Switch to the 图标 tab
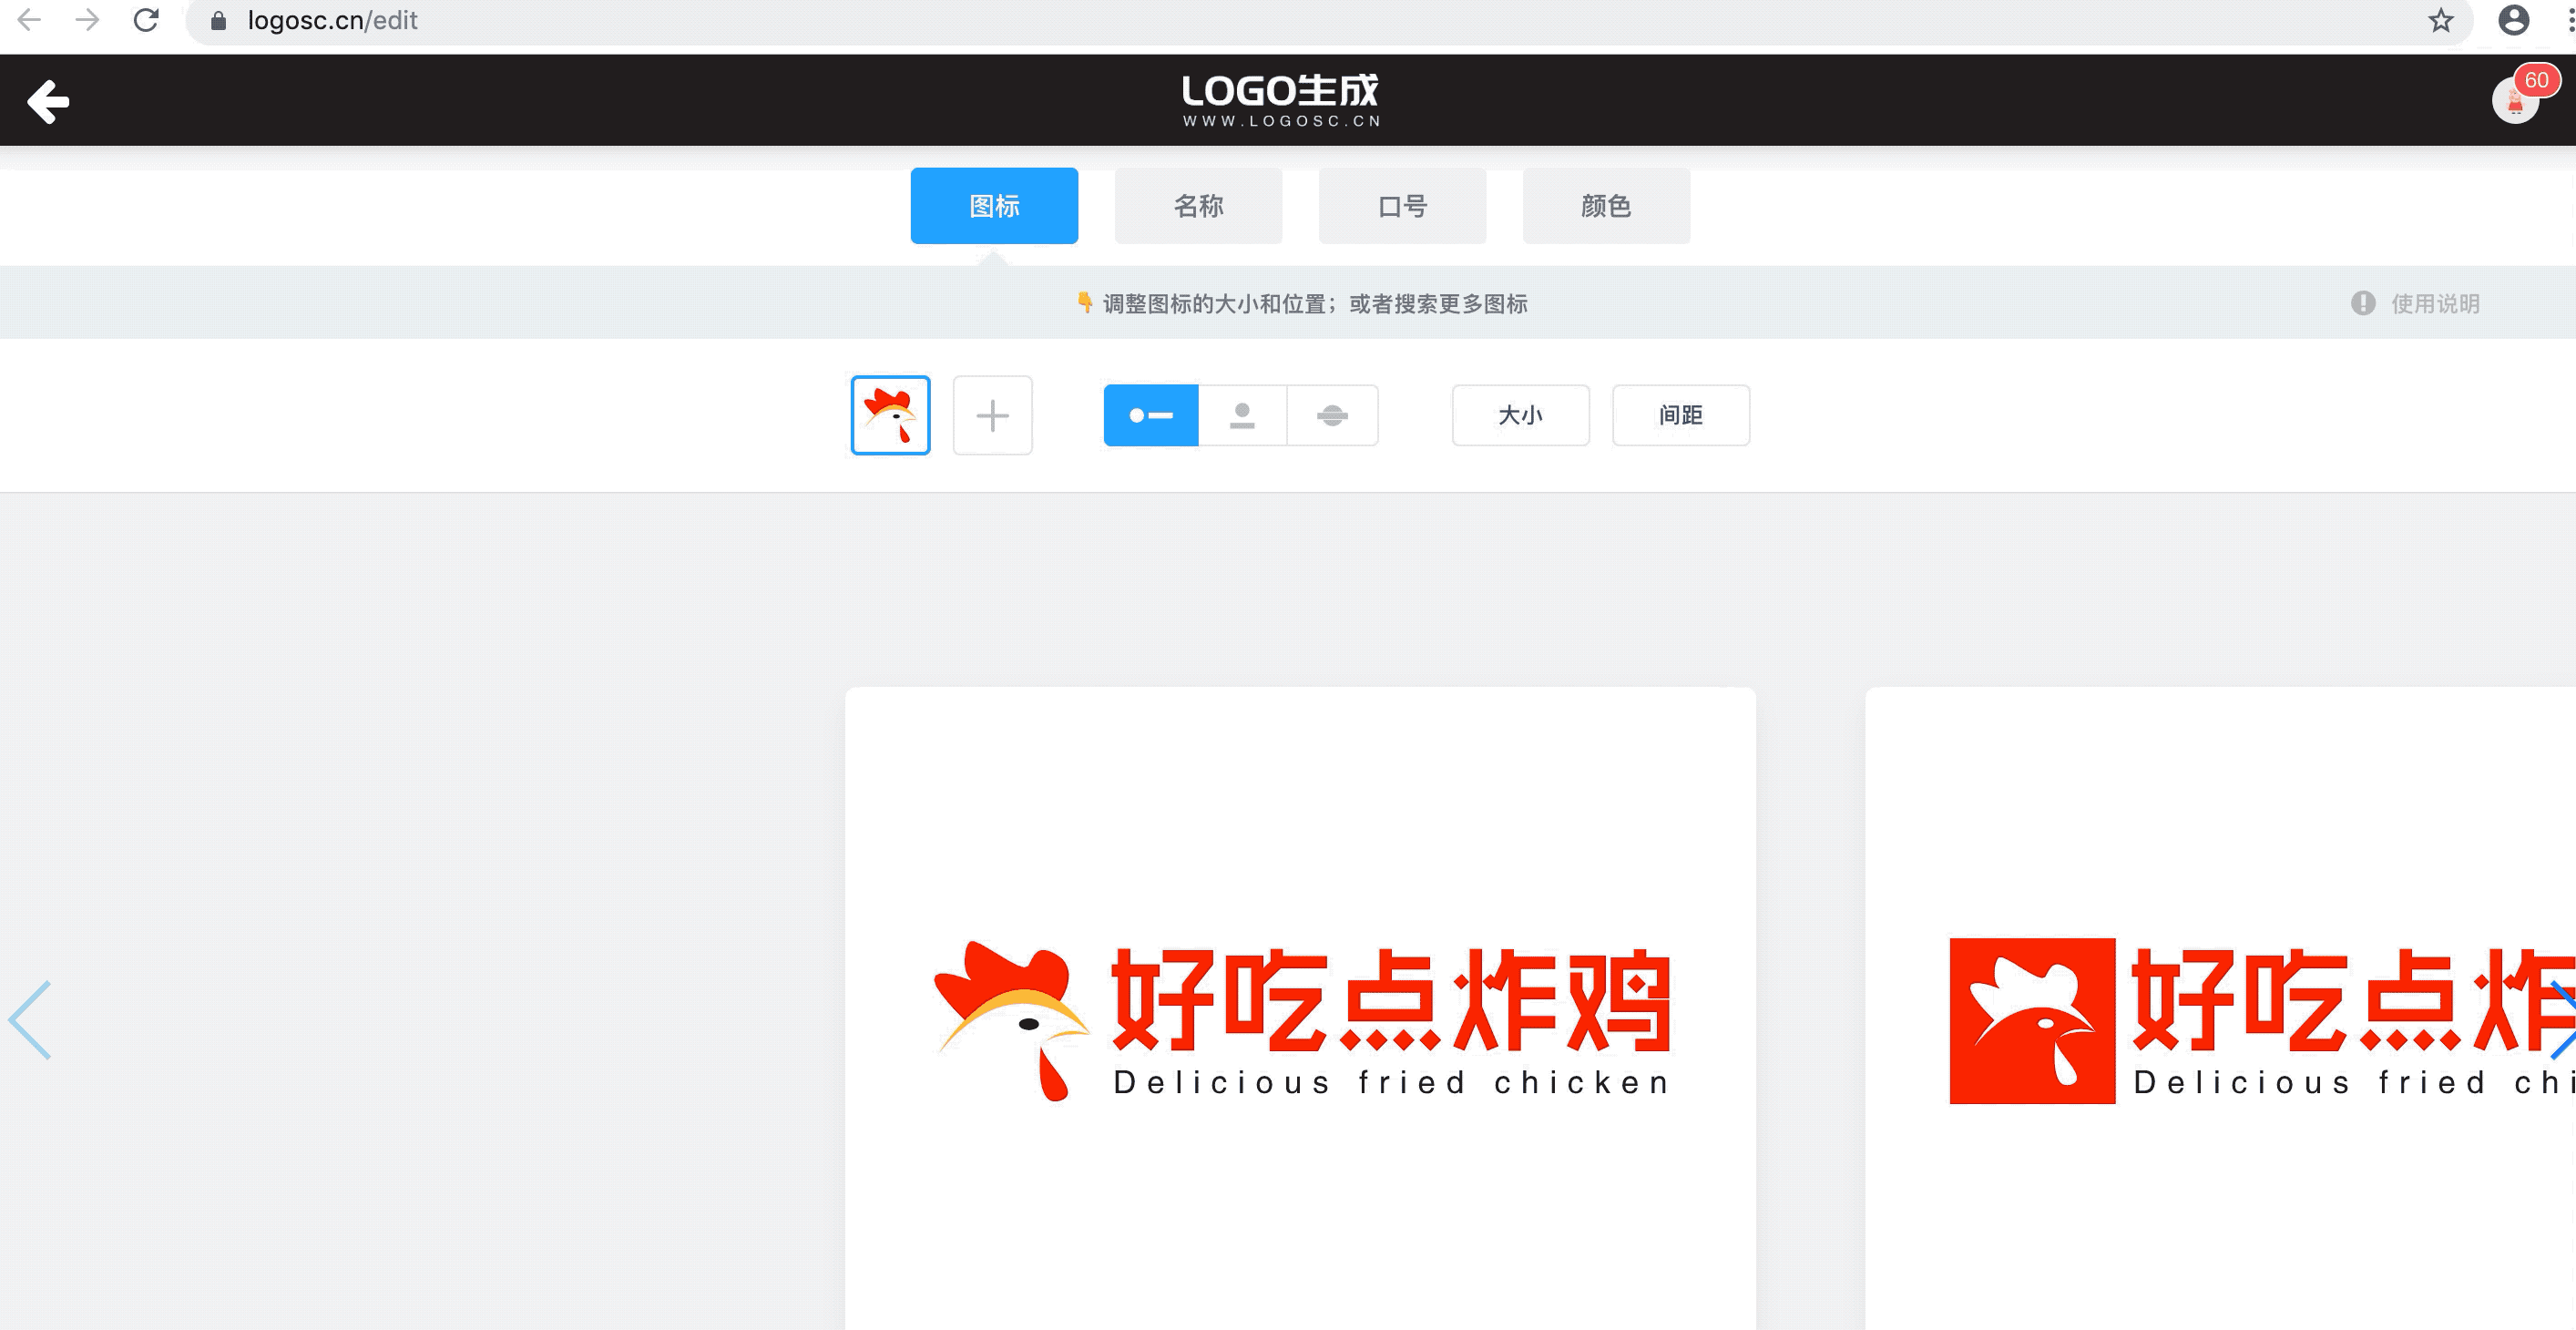The width and height of the screenshot is (2576, 1330). pyautogui.click(x=994, y=206)
